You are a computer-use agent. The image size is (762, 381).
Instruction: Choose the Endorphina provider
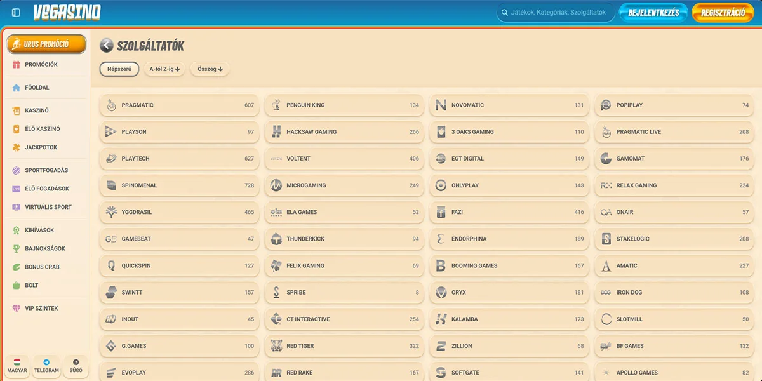(x=509, y=239)
